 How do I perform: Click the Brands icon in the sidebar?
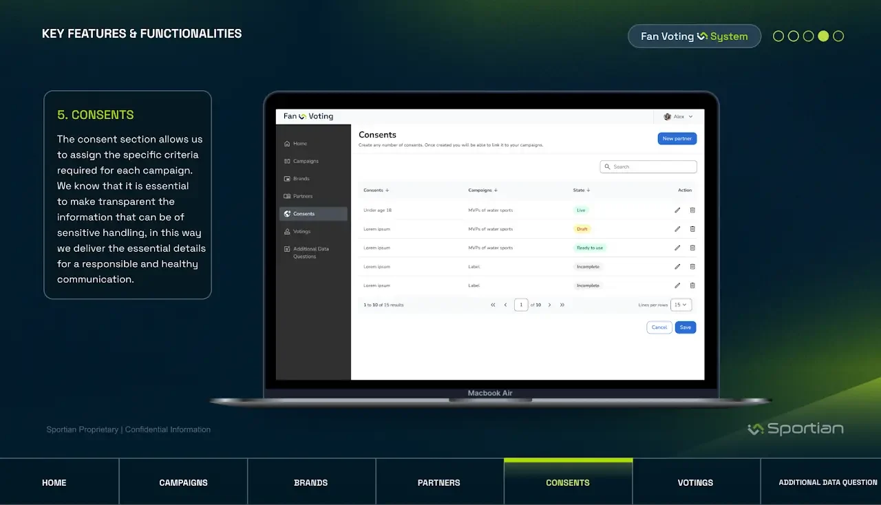[287, 179]
